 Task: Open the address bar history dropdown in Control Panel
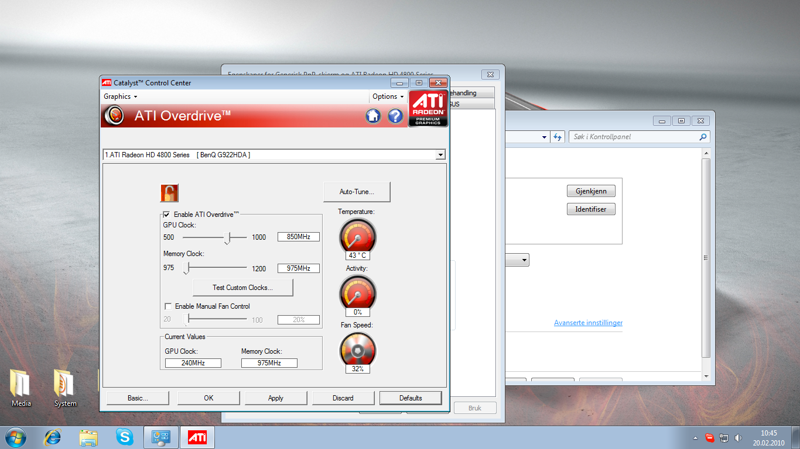point(545,137)
